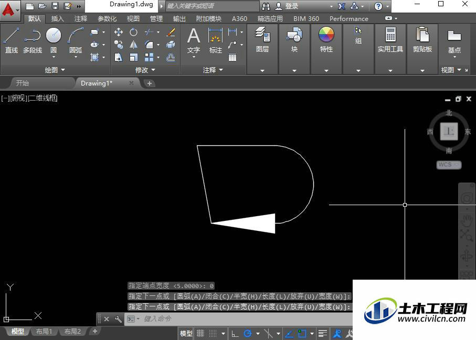
Task: Choose the Ellipse draw tool
Action: [94, 44]
